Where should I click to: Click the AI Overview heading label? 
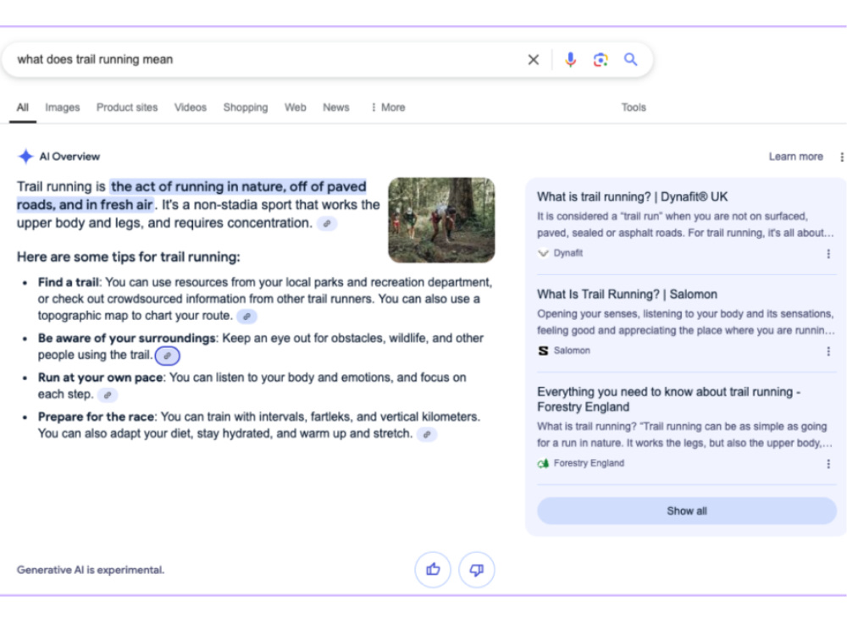point(69,157)
